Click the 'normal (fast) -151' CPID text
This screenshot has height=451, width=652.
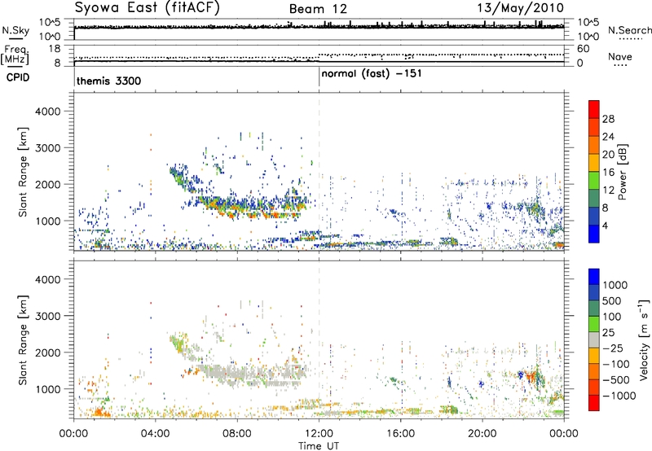pos(372,73)
